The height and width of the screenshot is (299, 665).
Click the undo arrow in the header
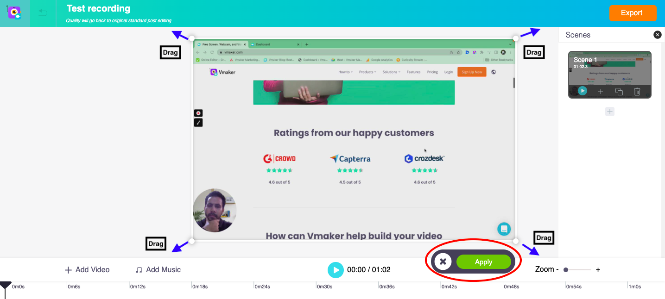point(43,12)
